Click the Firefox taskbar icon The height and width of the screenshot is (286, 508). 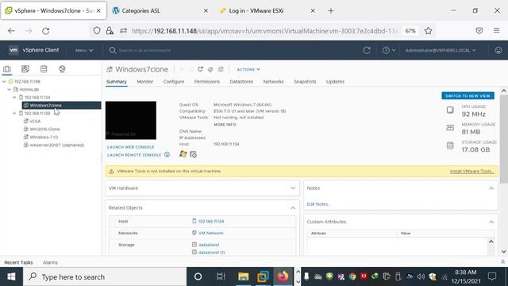[283, 276]
